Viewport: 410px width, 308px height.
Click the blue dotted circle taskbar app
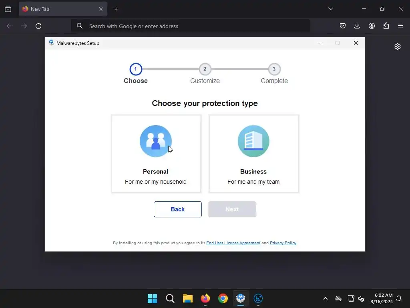point(258,298)
